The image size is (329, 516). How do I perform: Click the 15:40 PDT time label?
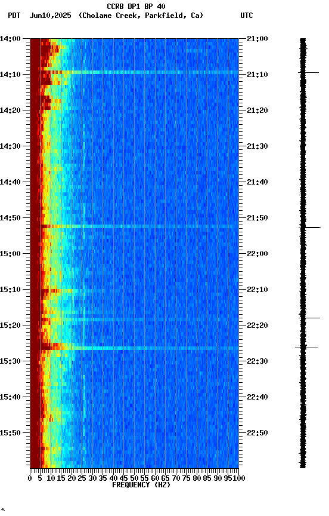point(10,398)
